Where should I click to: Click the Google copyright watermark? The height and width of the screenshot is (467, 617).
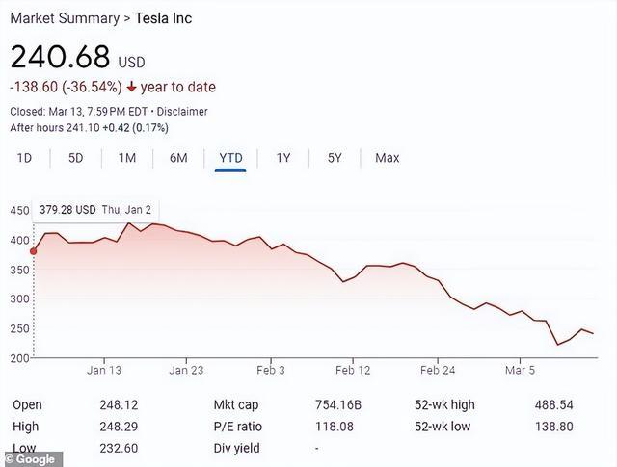point(31,459)
